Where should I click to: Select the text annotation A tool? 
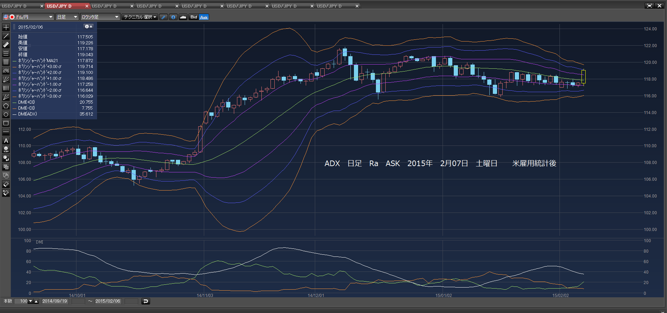click(x=6, y=141)
